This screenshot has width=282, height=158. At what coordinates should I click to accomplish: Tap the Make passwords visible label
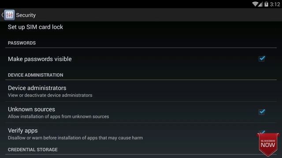(40, 59)
